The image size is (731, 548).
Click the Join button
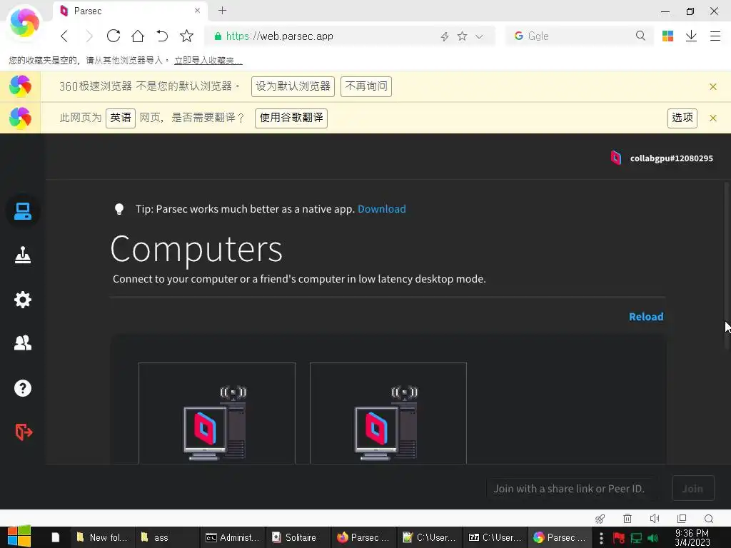pyautogui.click(x=692, y=488)
